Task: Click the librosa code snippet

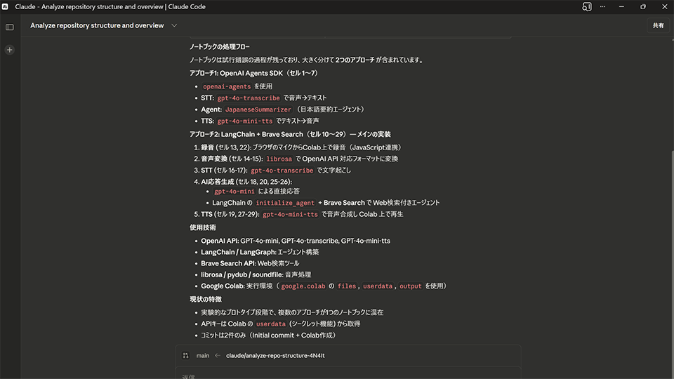Action: [279, 159]
